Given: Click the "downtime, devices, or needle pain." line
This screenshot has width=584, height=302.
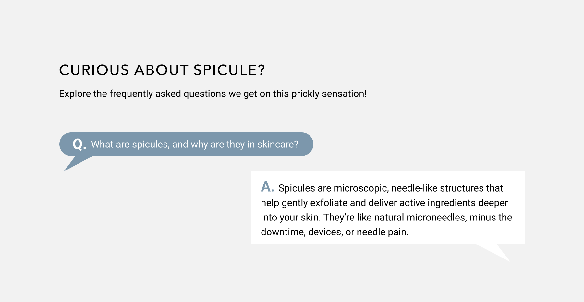Looking at the screenshot, I should pyautogui.click(x=335, y=232).
